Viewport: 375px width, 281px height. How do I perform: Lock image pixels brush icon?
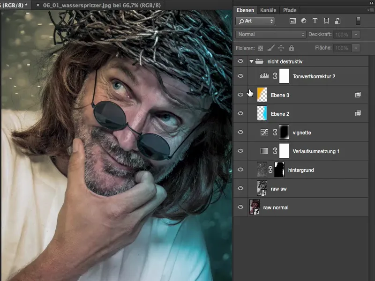(271, 48)
